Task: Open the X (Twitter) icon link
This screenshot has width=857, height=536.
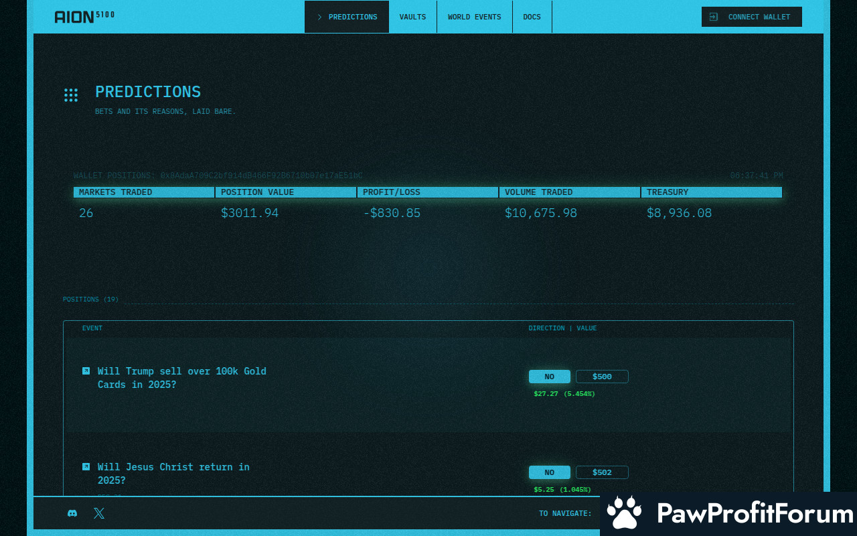Action: [99, 513]
